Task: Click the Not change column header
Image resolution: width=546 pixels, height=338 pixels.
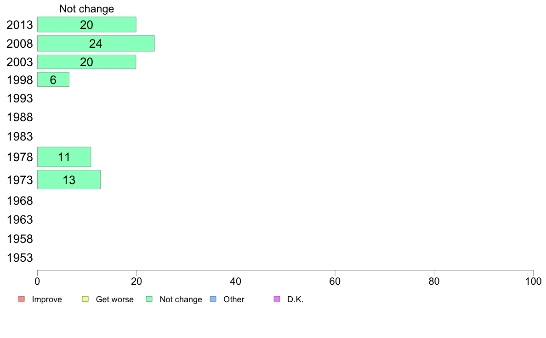Action: click(87, 9)
